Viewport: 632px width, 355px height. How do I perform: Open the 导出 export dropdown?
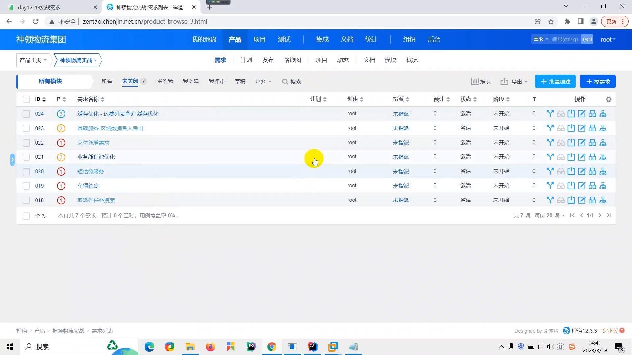514,82
